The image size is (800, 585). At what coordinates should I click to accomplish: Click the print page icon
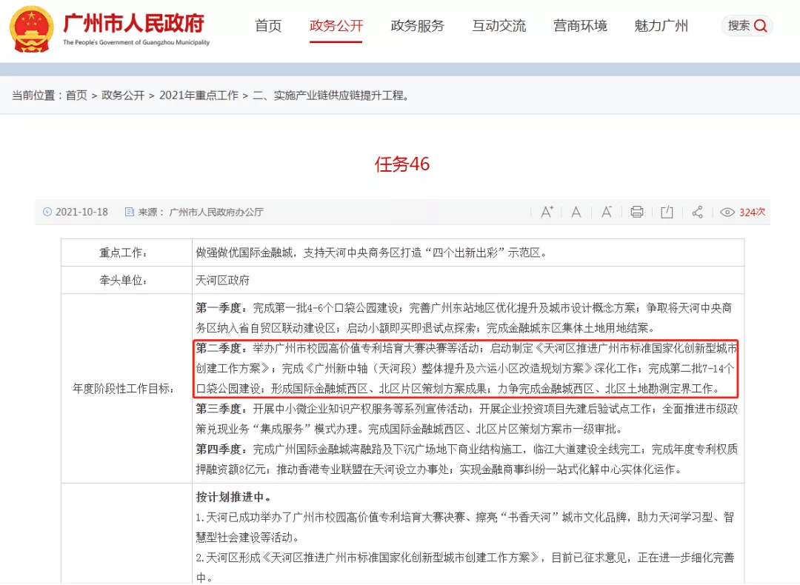(x=636, y=212)
